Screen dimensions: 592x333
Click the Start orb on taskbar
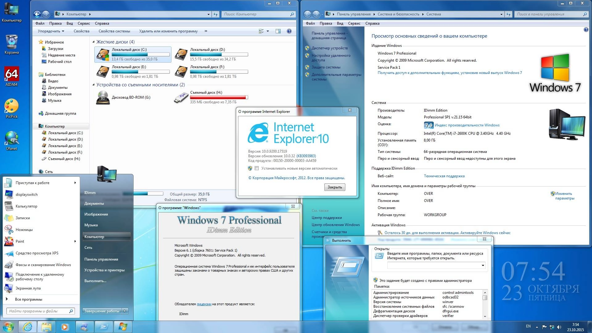tap(8, 327)
